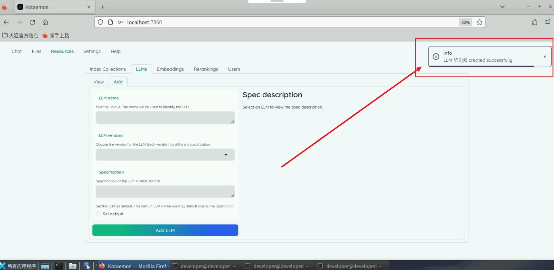Open a new browser tab with plus
The width and height of the screenshot is (554, 270).
coord(103,7)
